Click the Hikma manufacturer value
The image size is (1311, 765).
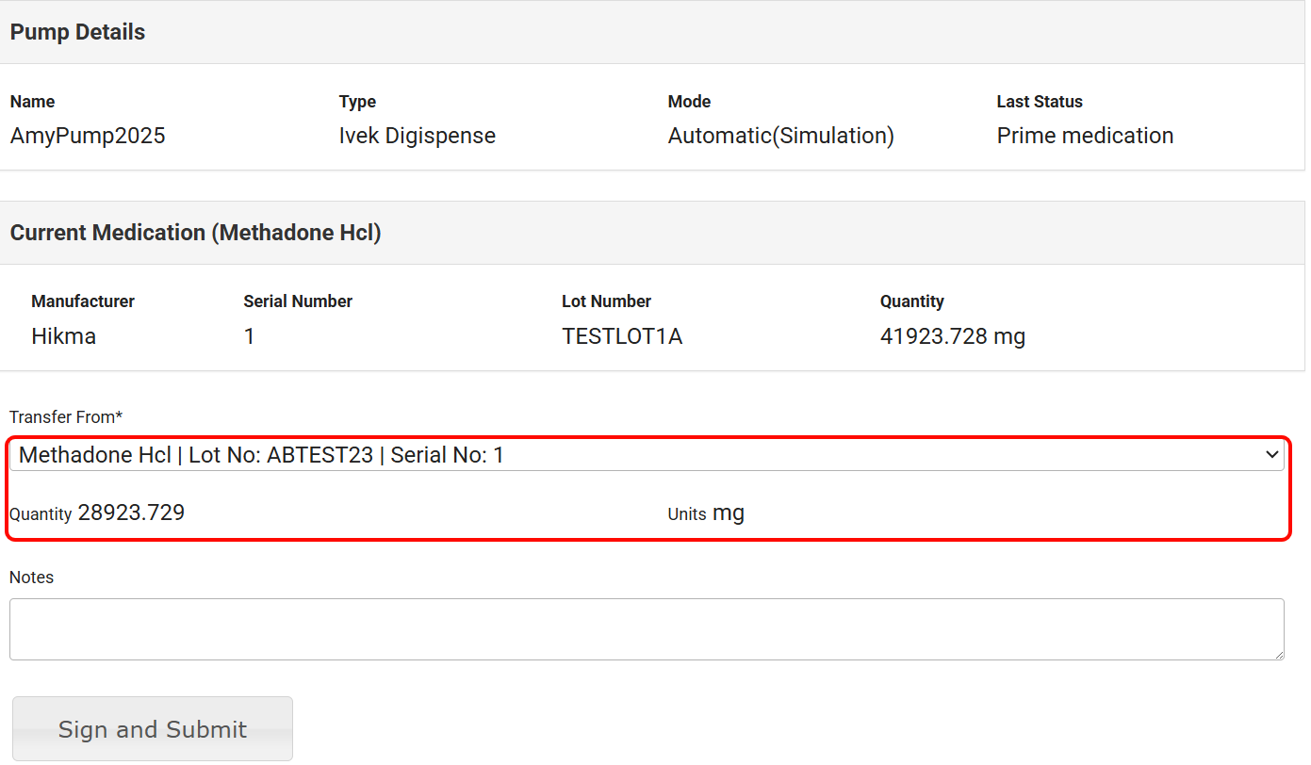[63, 336]
